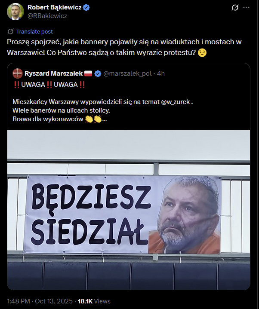Open the @w_zurek mention

coord(176,102)
